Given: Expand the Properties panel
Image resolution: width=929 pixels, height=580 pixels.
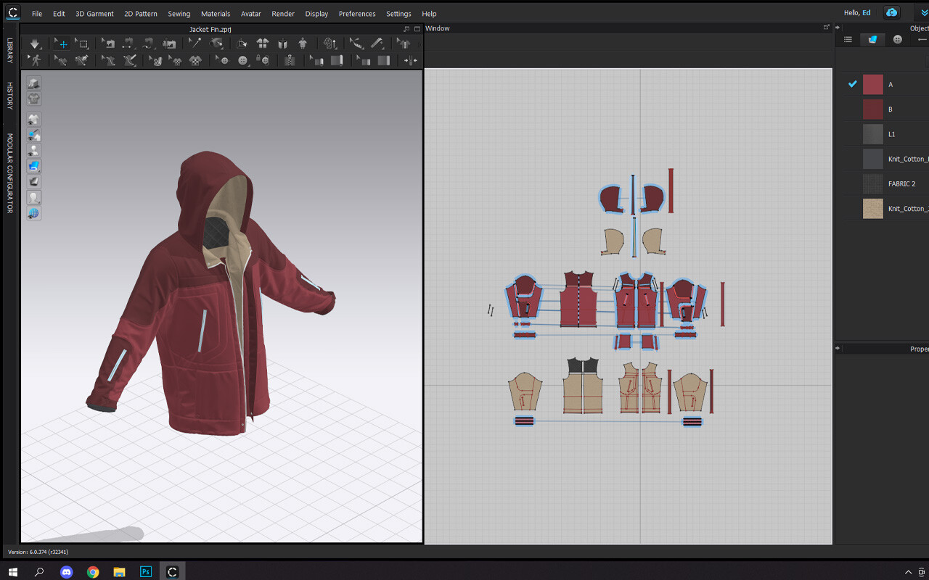Looking at the screenshot, I should [838, 348].
